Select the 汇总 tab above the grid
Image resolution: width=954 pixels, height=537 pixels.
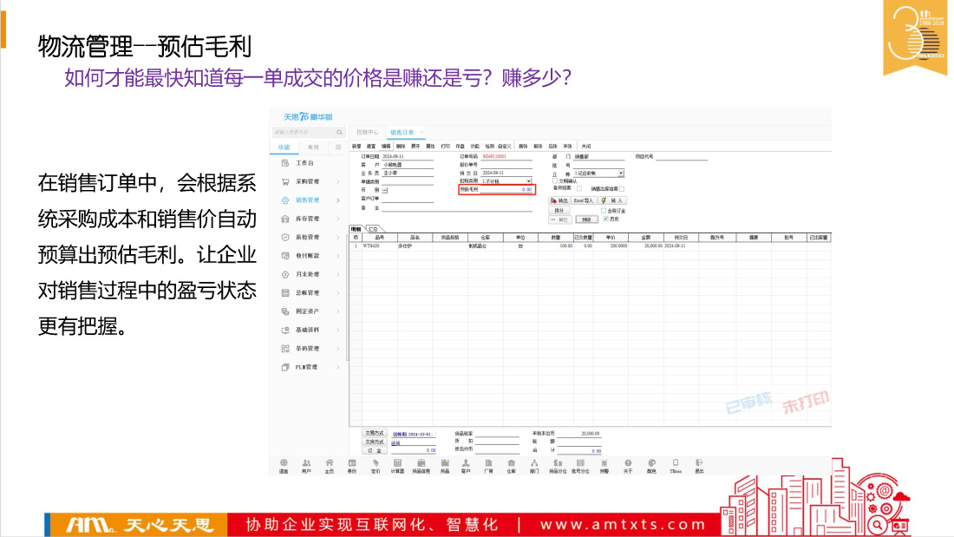click(372, 229)
